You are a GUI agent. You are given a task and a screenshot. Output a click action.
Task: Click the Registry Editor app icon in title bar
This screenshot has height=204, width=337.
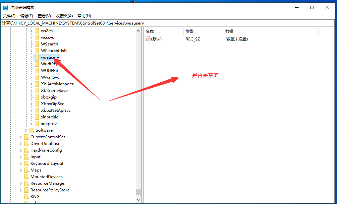(x=6, y=8)
